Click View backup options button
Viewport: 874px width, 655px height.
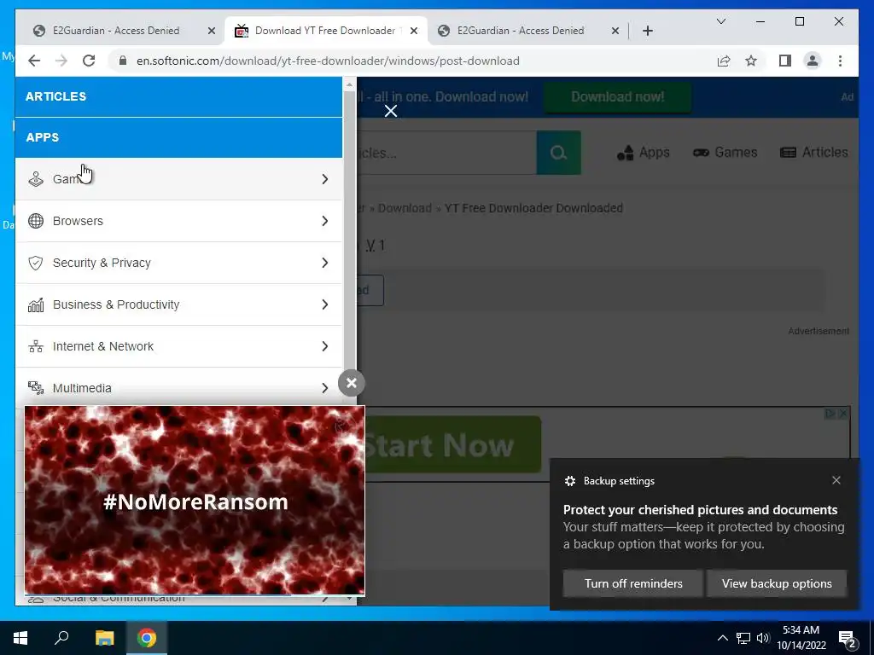tap(777, 583)
